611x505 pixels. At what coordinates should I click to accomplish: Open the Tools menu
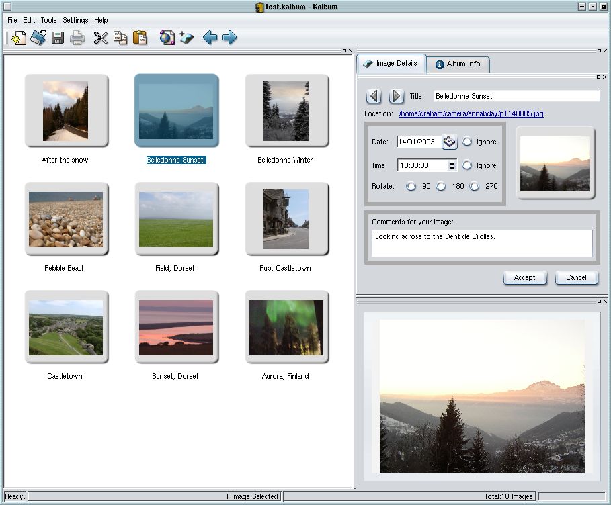pos(48,21)
